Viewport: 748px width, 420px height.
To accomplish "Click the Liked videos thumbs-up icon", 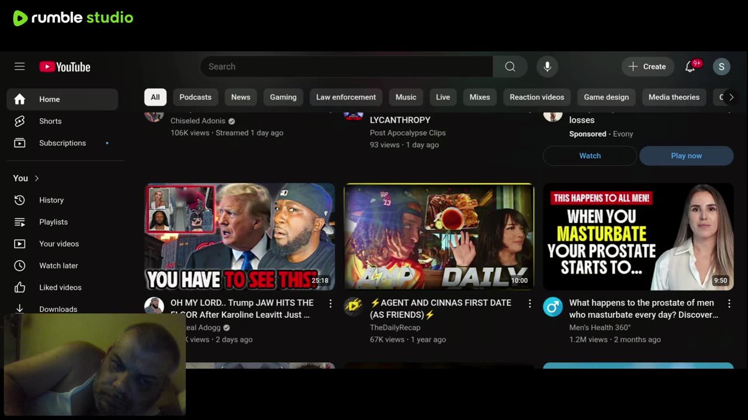I will tap(20, 288).
